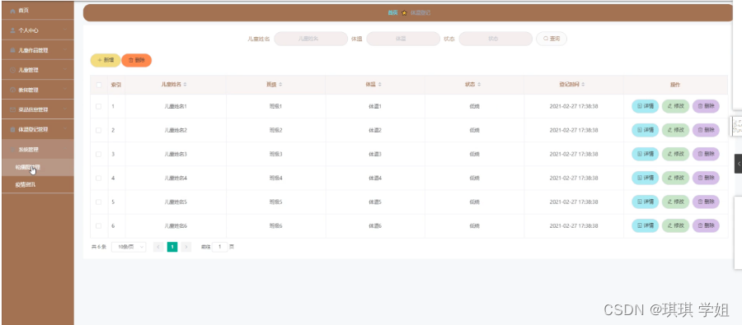The width and height of the screenshot is (742, 325).
Task: Open 详情 for row 儿童姓名3
Action: coord(645,154)
